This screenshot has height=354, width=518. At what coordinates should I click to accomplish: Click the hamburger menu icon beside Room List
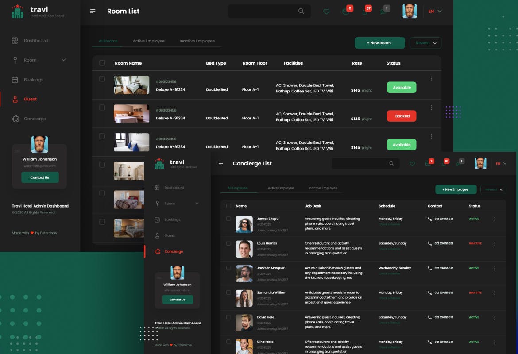tap(93, 11)
